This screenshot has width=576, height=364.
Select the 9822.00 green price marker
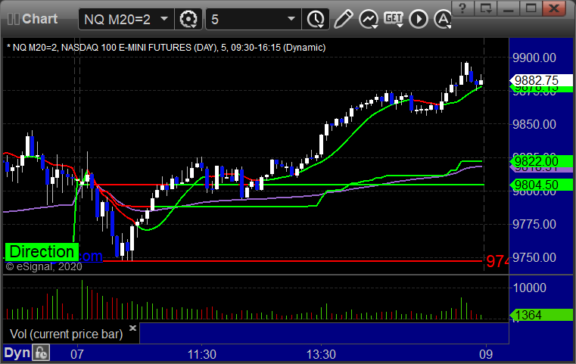tap(541, 161)
